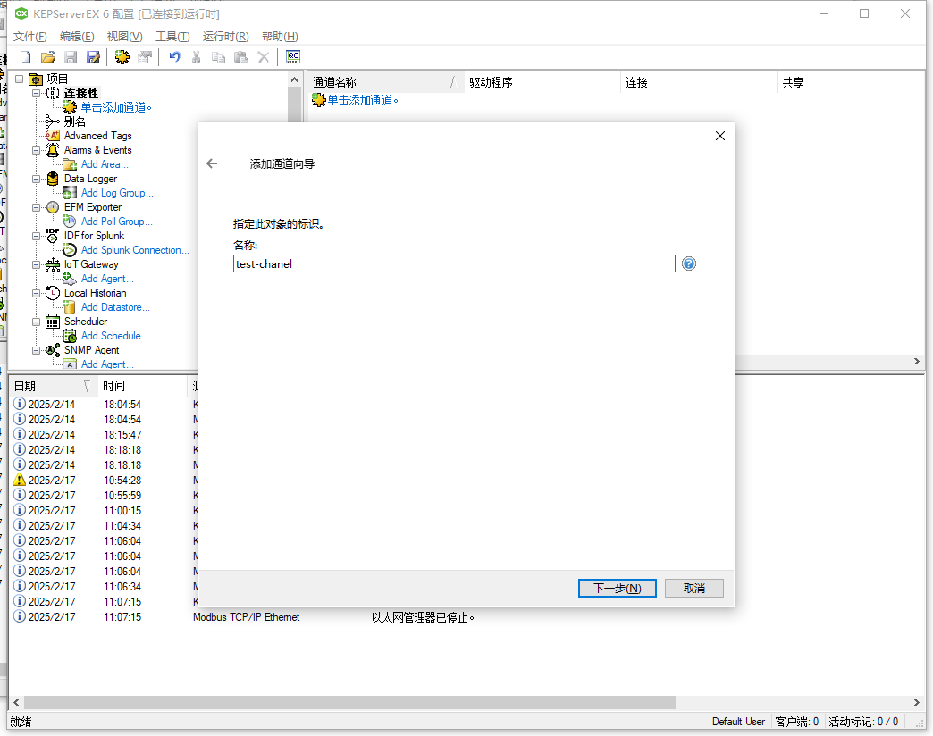Screen dimensions: 933x736
Task: Click the Undo toolbar icon
Action: [x=174, y=57]
